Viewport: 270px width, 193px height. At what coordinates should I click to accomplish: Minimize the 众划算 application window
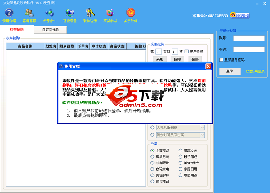pyautogui.click(x=257, y=4)
